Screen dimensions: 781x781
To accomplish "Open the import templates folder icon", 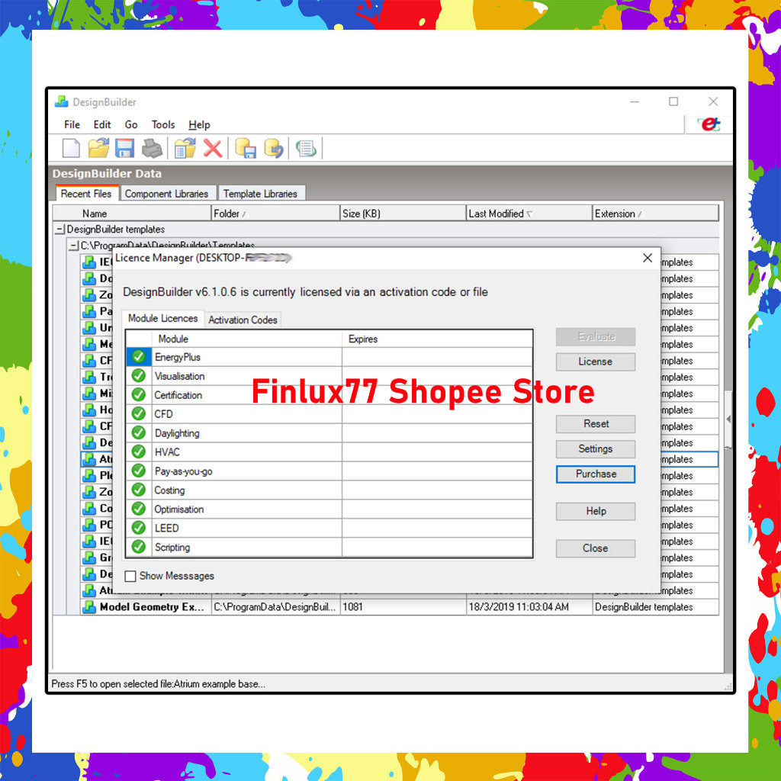I will 184,147.
